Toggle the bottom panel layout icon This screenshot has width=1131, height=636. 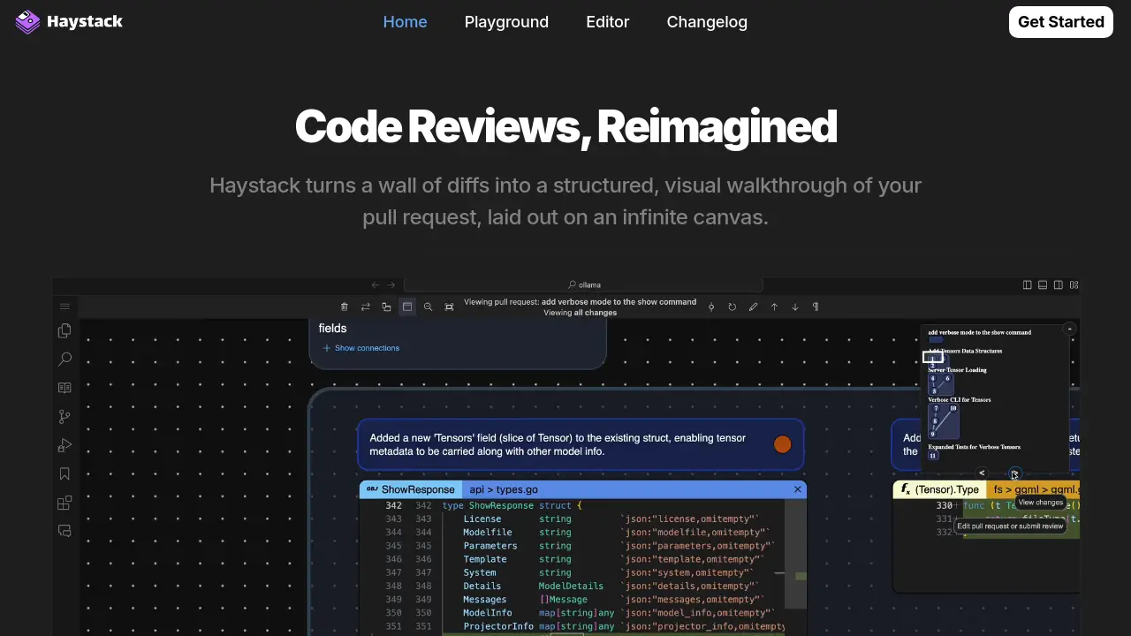click(x=1043, y=284)
